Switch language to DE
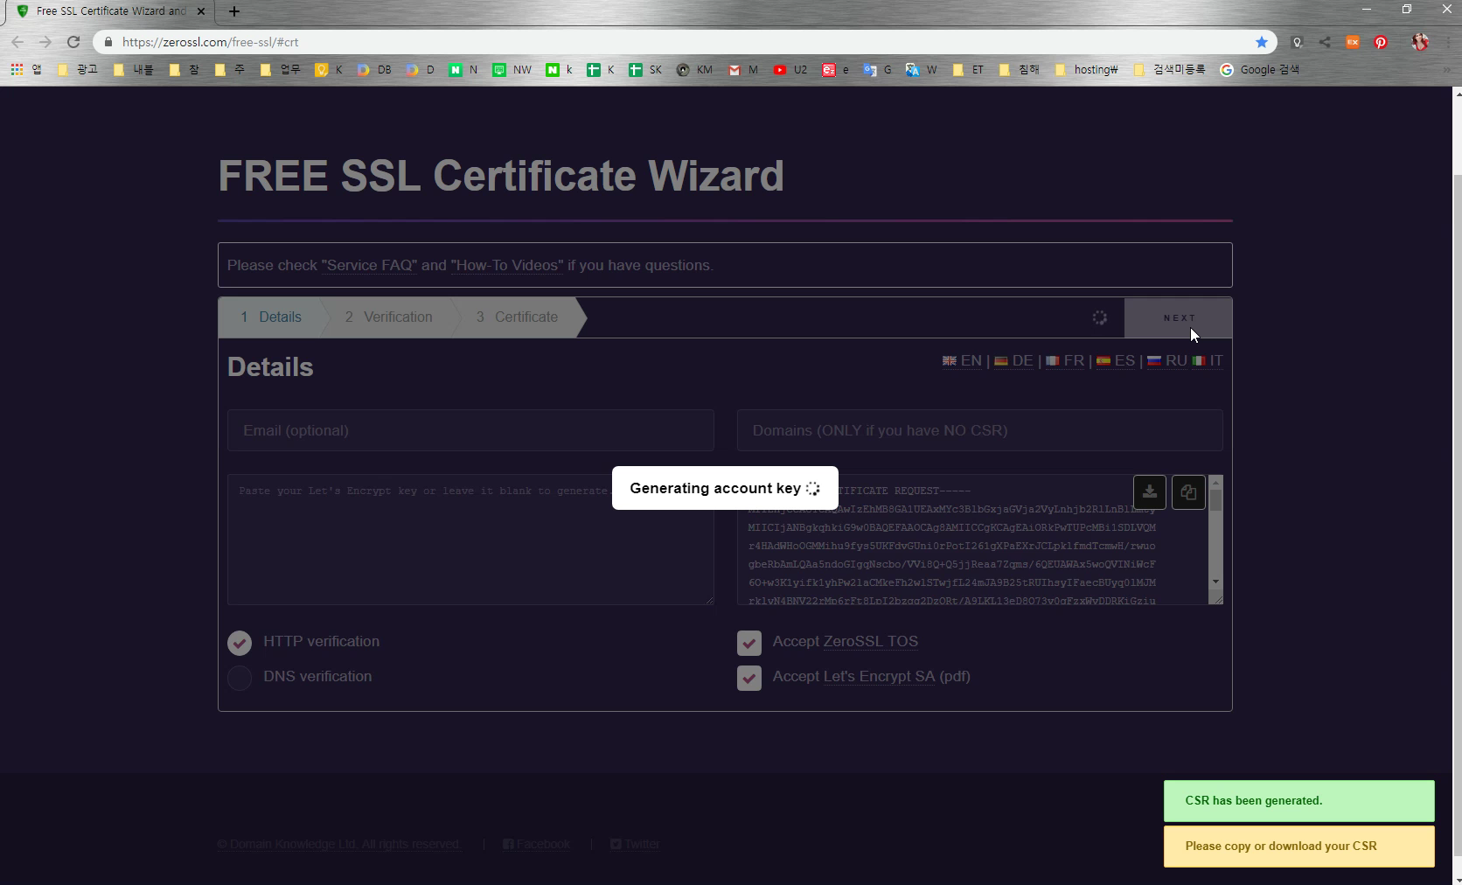The width and height of the screenshot is (1462, 885). click(x=1013, y=360)
